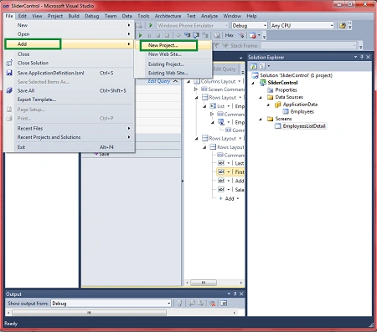Screen dimensions: 377x332
Task: Click the Window menu
Action: tap(232, 16)
